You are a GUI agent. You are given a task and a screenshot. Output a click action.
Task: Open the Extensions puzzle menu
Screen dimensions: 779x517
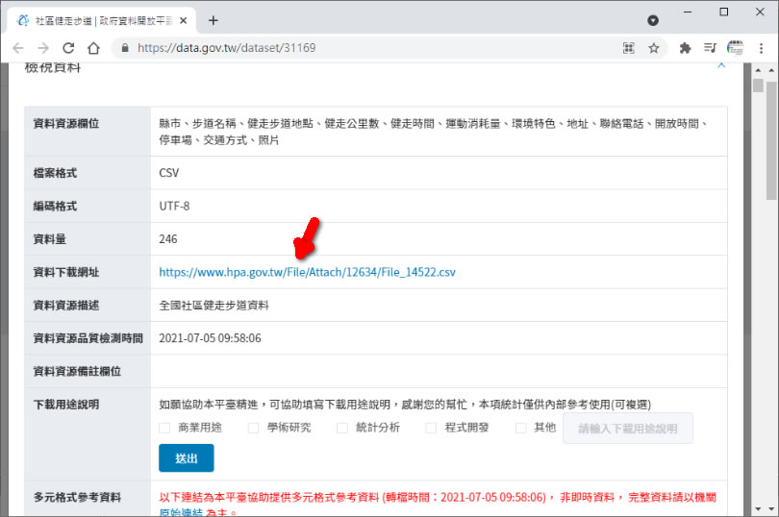tap(686, 48)
